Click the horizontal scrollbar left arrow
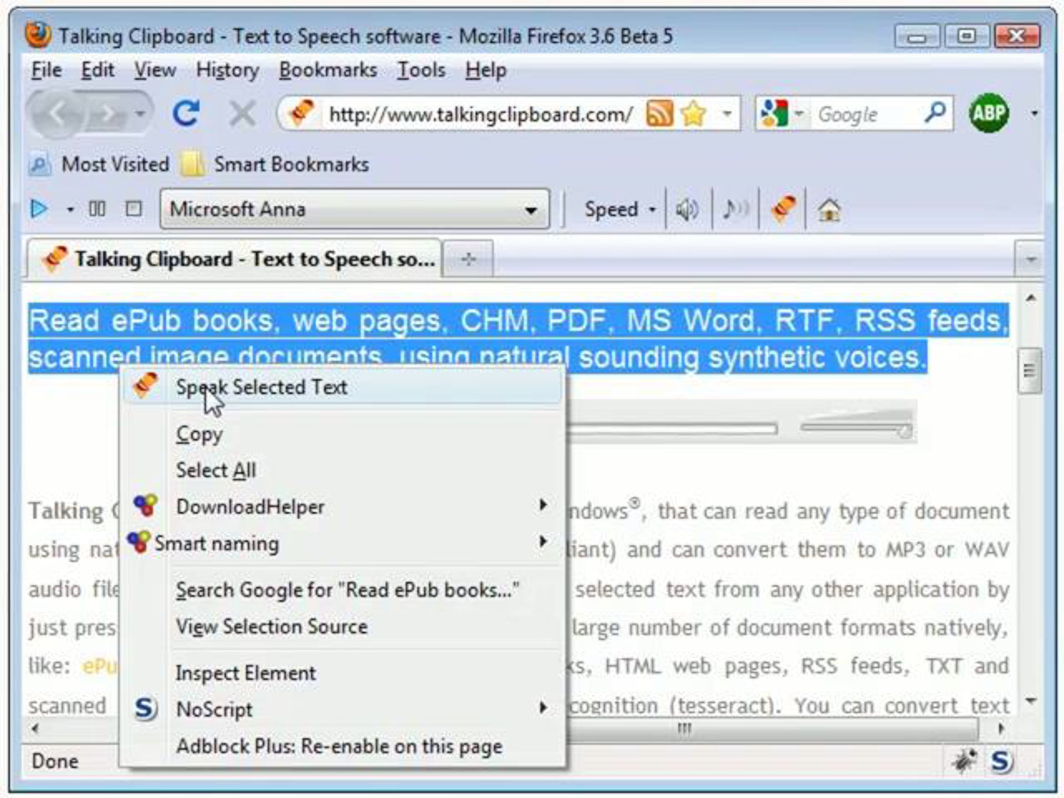Viewport: 1064px width, 798px height. click(x=35, y=728)
